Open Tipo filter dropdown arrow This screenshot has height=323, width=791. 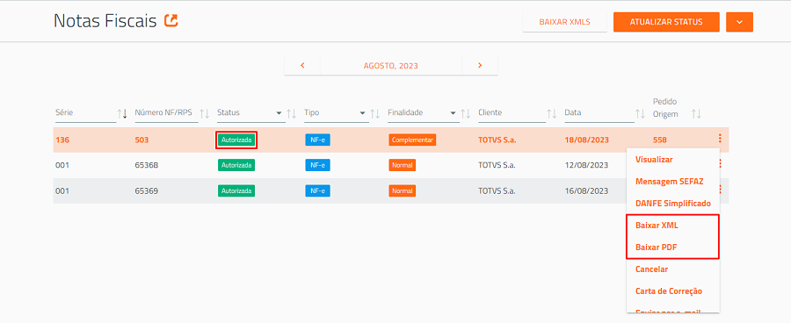point(362,113)
